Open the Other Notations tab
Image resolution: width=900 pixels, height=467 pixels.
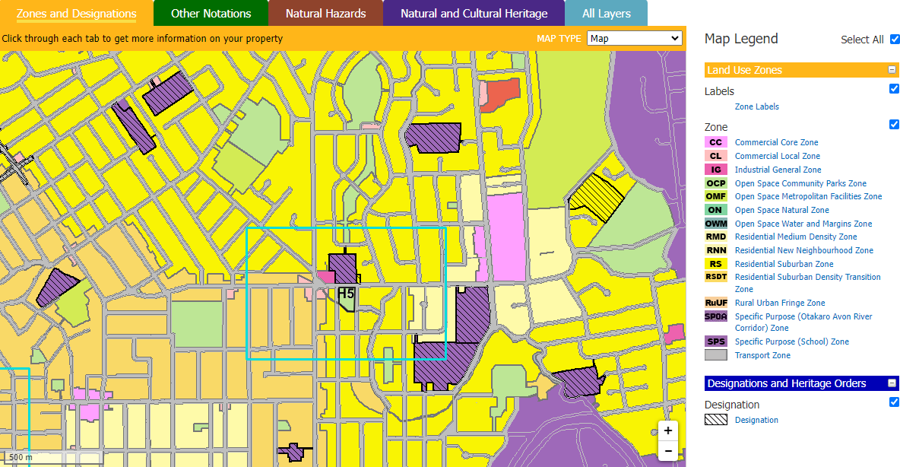tap(211, 13)
